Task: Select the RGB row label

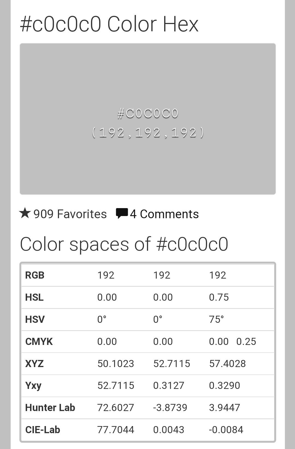Action: pyautogui.click(x=35, y=275)
